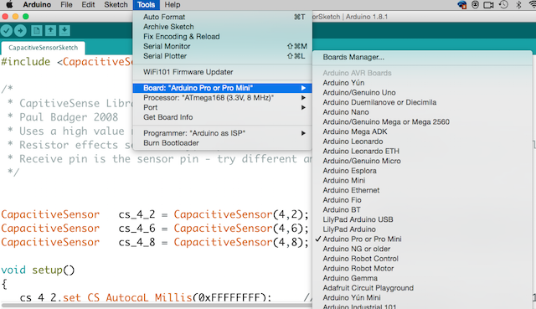Choose Arduino Ethernet board
The image size is (536, 309).
[422, 190]
